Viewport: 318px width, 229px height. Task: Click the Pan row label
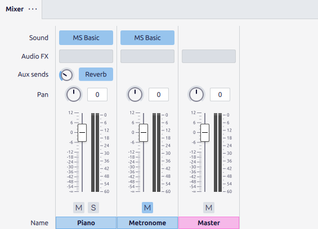(x=43, y=95)
